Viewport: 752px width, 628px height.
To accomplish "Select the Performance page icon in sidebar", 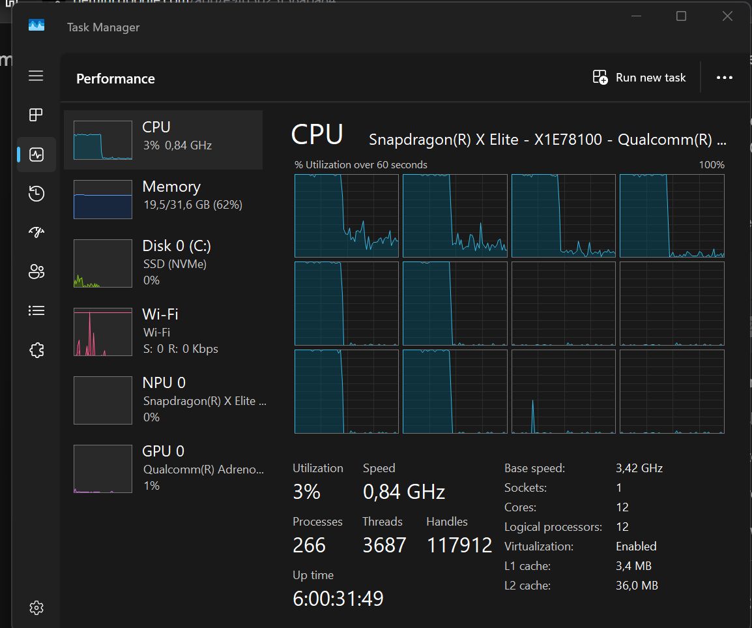I will 36,155.
